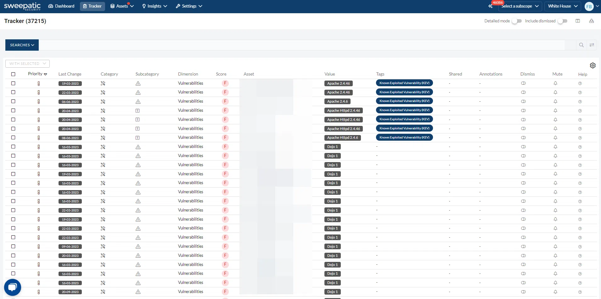Click the export download icon
The width and height of the screenshot is (601, 299).
591,21
